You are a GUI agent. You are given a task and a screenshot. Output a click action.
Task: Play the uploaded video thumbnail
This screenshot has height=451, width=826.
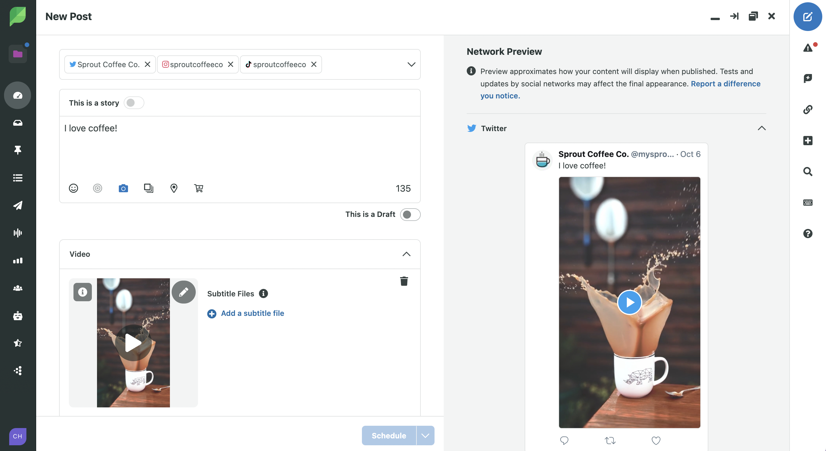click(x=133, y=343)
